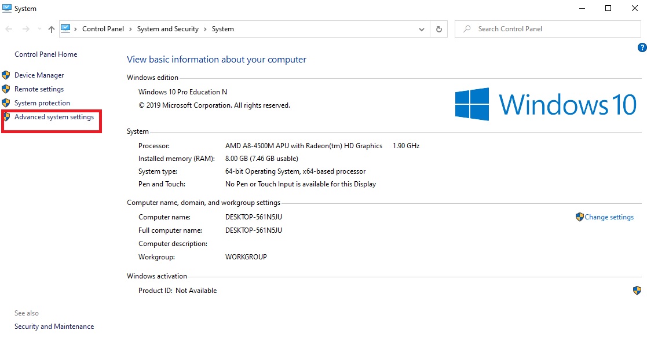This screenshot has height=341, width=647.
Task: Expand the address bar history dropdown
Action: (421, 30)
